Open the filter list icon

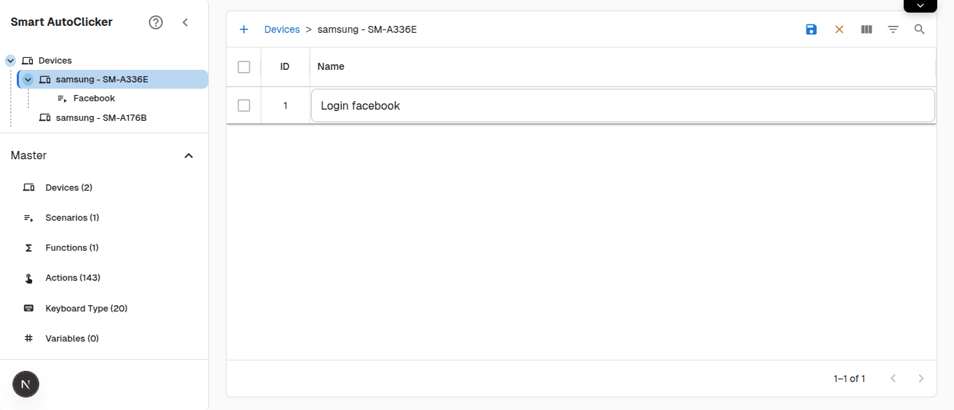point(892,29)
